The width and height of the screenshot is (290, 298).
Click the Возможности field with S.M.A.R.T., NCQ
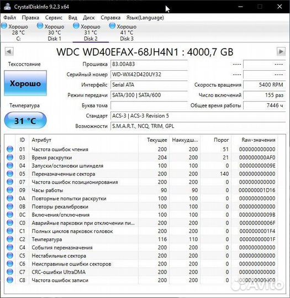click(198, 126)
